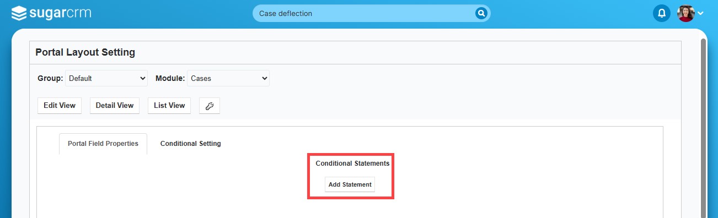Open the notifications bell
This screenshot has height=218, width=718.
pyautogui.click(x=661, y=13)
